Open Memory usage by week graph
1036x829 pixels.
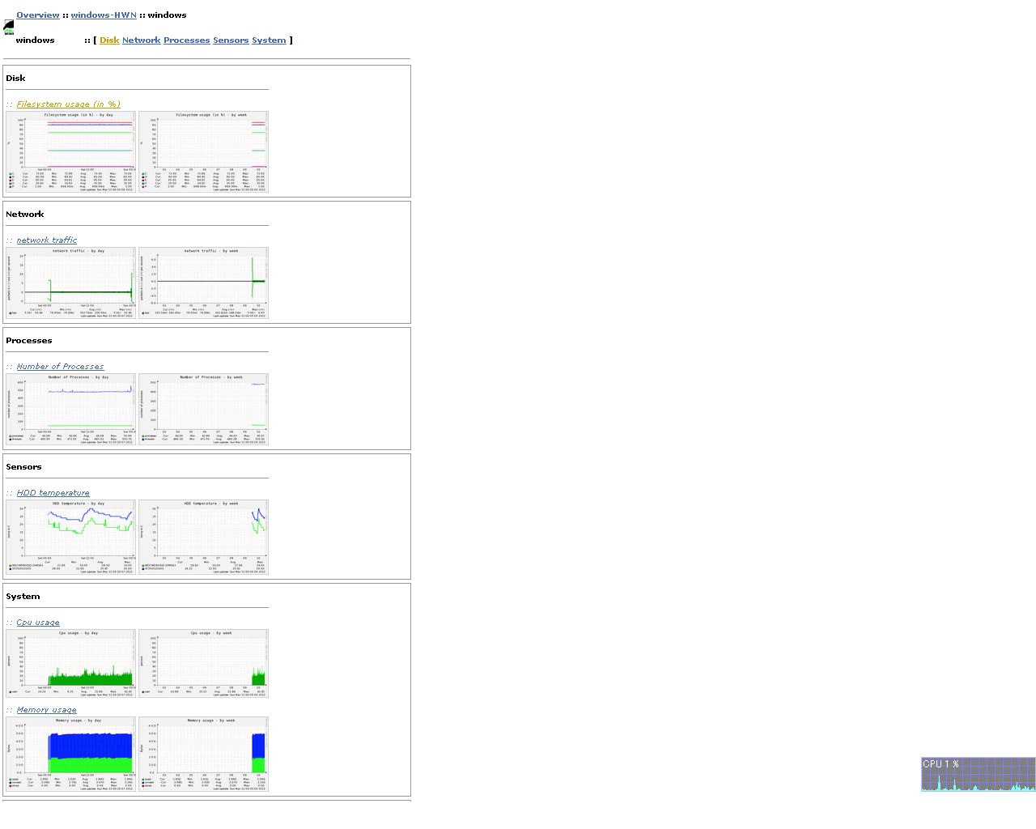pos(203,754)
